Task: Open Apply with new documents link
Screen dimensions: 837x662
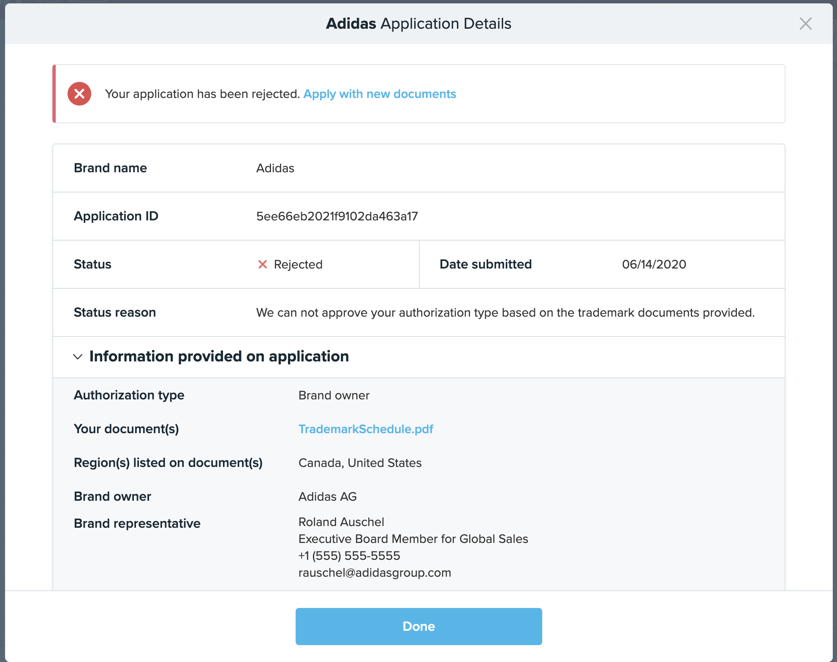Action: [380, 94]
